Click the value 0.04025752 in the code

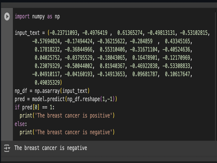47,58
